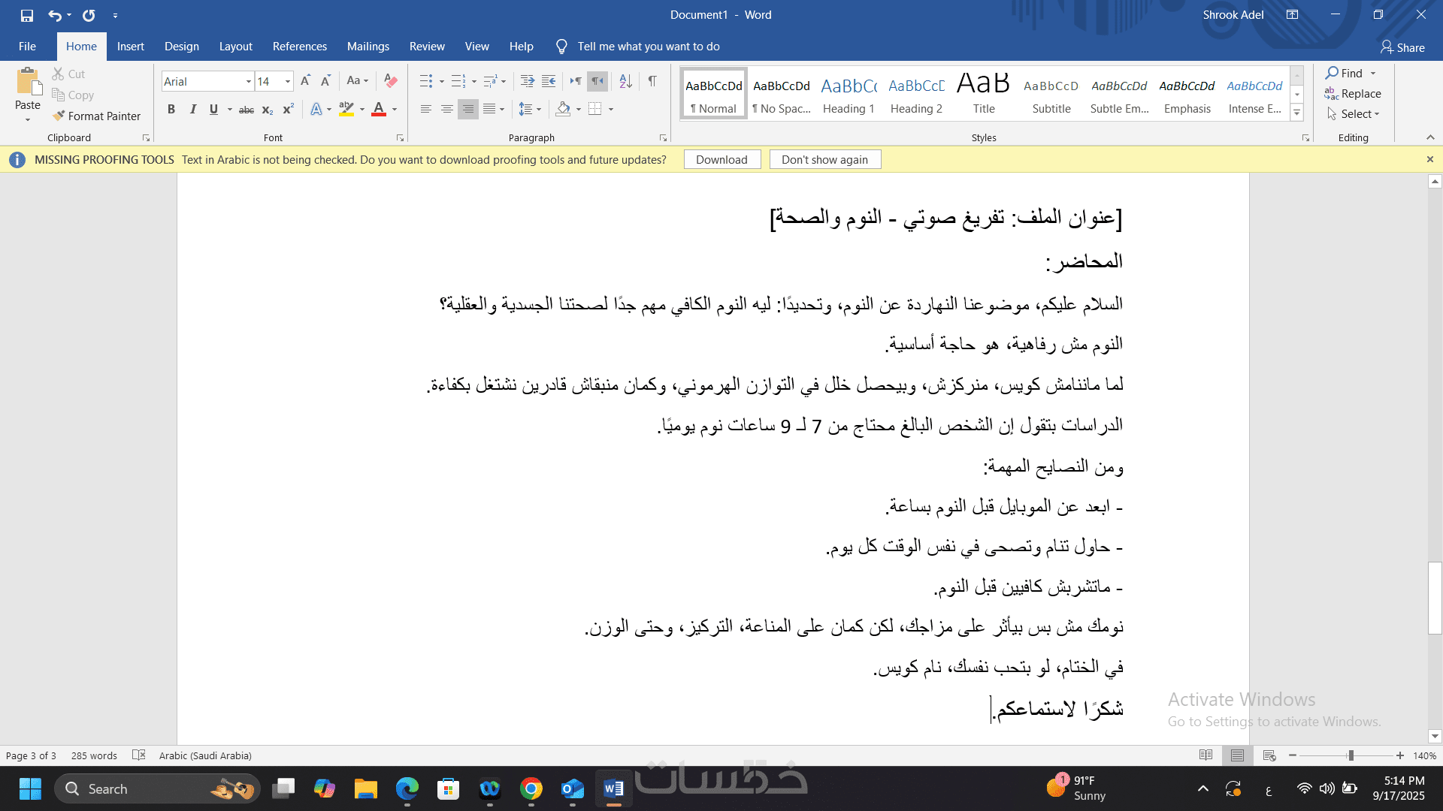Toggle Show/Hide paragraph marks
1443x811 pixels.
point(652,80)
